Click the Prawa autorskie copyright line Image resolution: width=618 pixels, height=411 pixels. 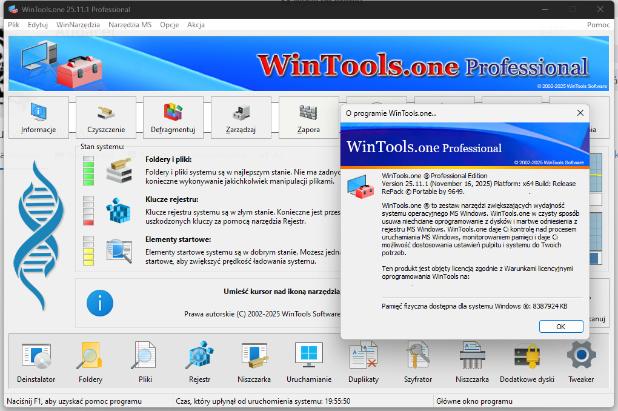tap(262, 314)
